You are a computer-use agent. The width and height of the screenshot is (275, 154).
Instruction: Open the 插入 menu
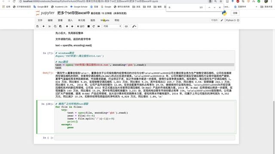point(70,20)
